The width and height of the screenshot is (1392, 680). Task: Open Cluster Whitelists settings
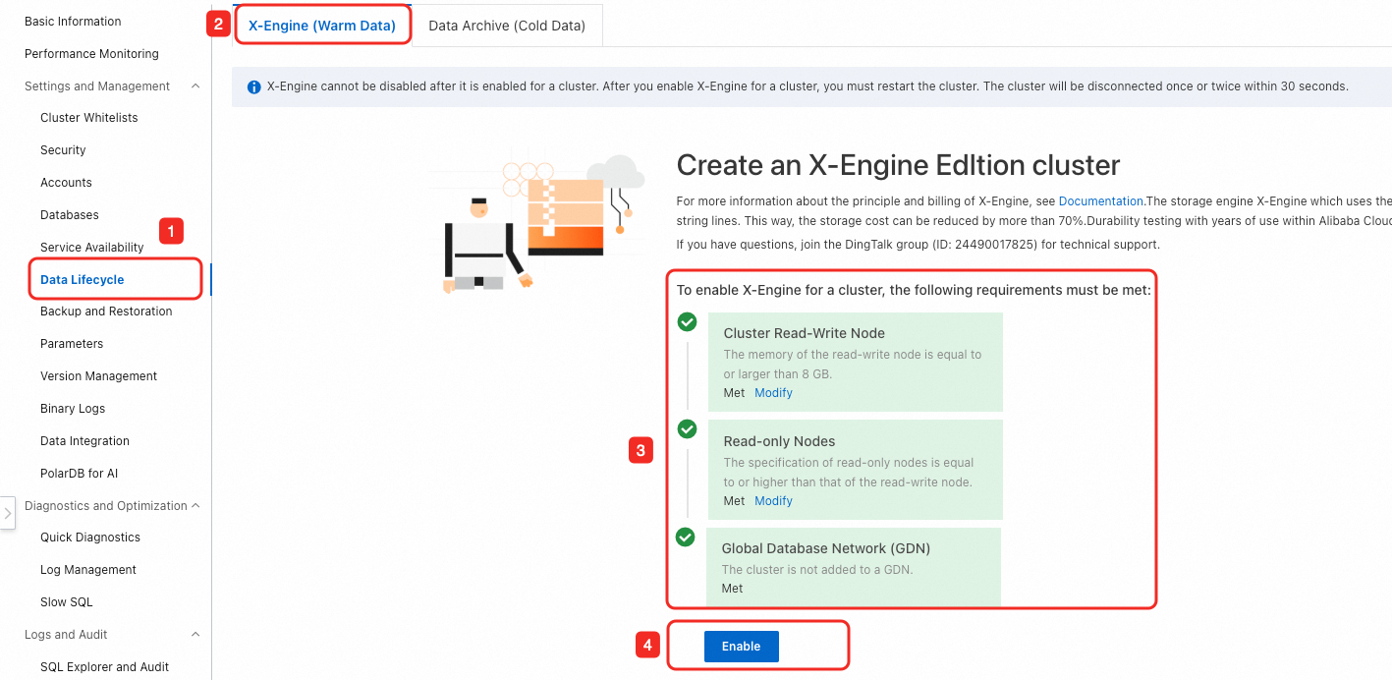(x=89, y=118)
